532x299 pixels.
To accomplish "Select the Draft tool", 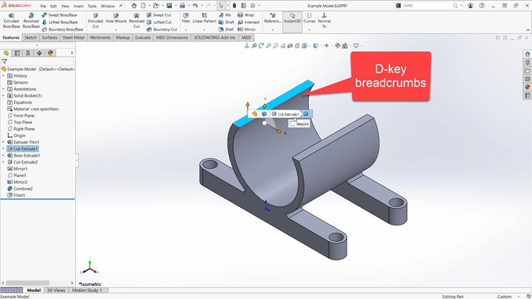I will pyautogui.click(x=226, y=22).
